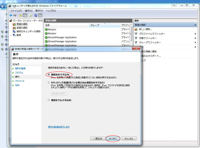Toggle the action pane toolbar icon
Screen dimensions: 200x148
[x=40, y=16]
